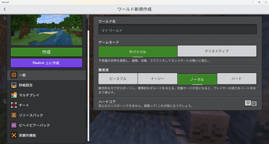Screen dimensions: 269x144
Task: Set difficulty to イージー
Action: (158, 79)
